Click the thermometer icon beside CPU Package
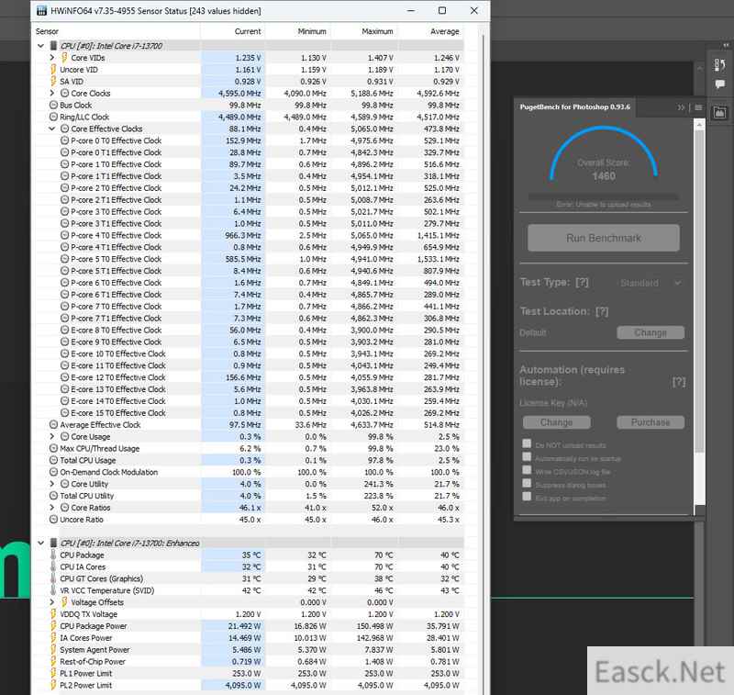The image size is (734, 695). (x=53, y=555)
